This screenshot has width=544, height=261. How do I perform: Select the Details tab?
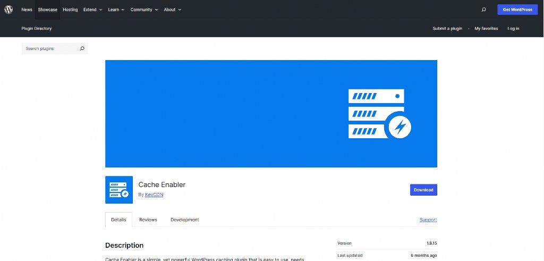click(118, 220)
